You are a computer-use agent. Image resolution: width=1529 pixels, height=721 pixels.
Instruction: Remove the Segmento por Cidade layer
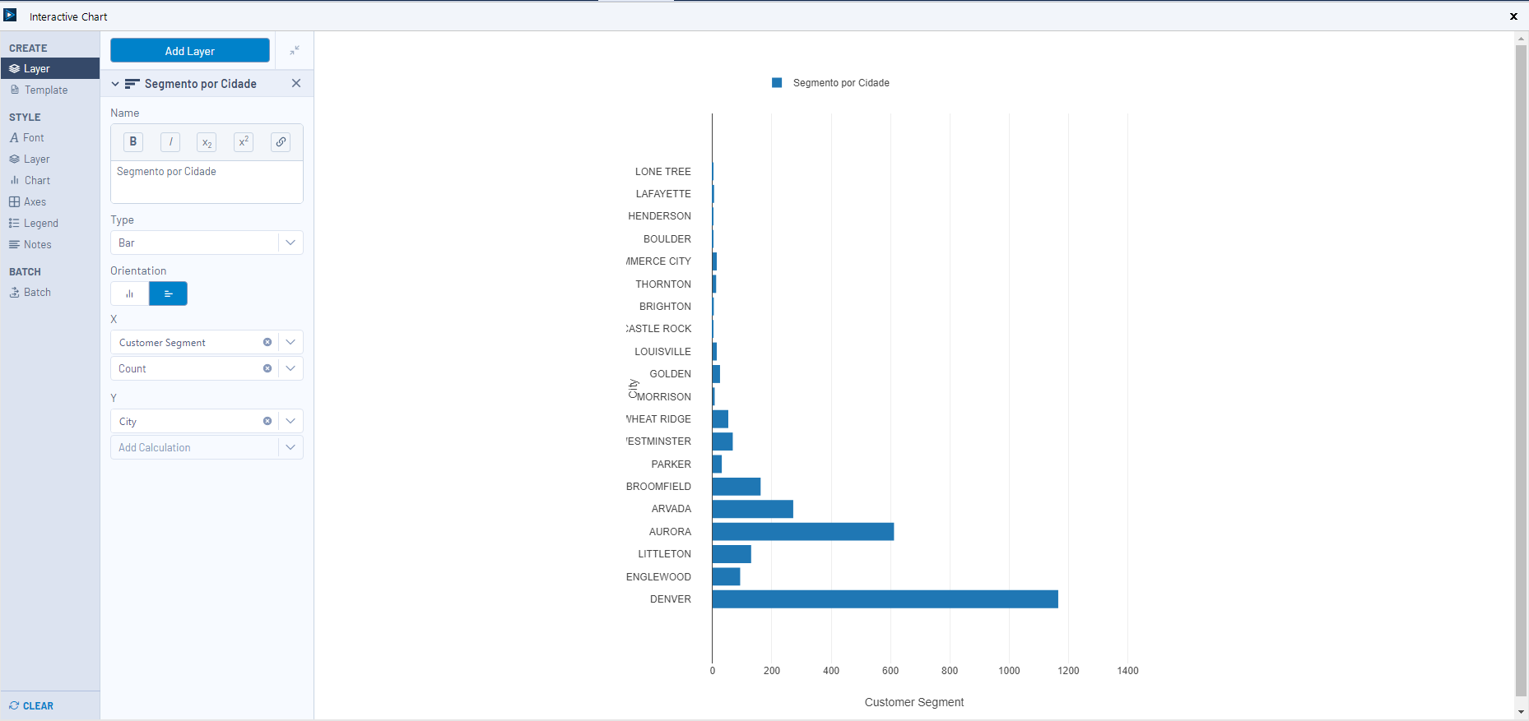(x=296, y=83)
